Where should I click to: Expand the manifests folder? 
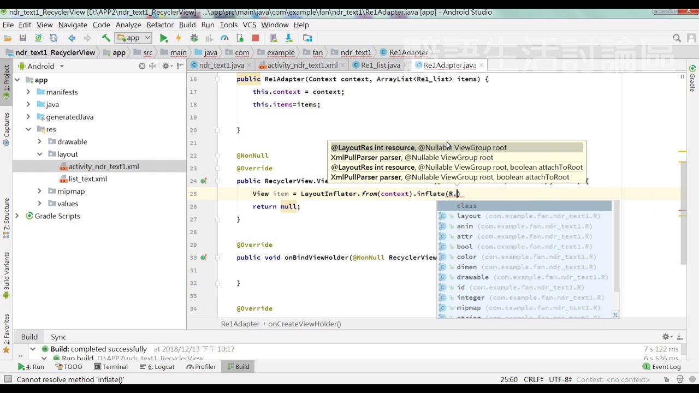(x=28, y=92)
